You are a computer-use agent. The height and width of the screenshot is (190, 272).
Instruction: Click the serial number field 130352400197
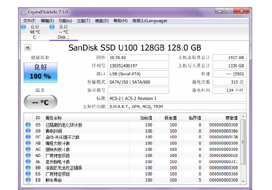click(x=138, y=66)
